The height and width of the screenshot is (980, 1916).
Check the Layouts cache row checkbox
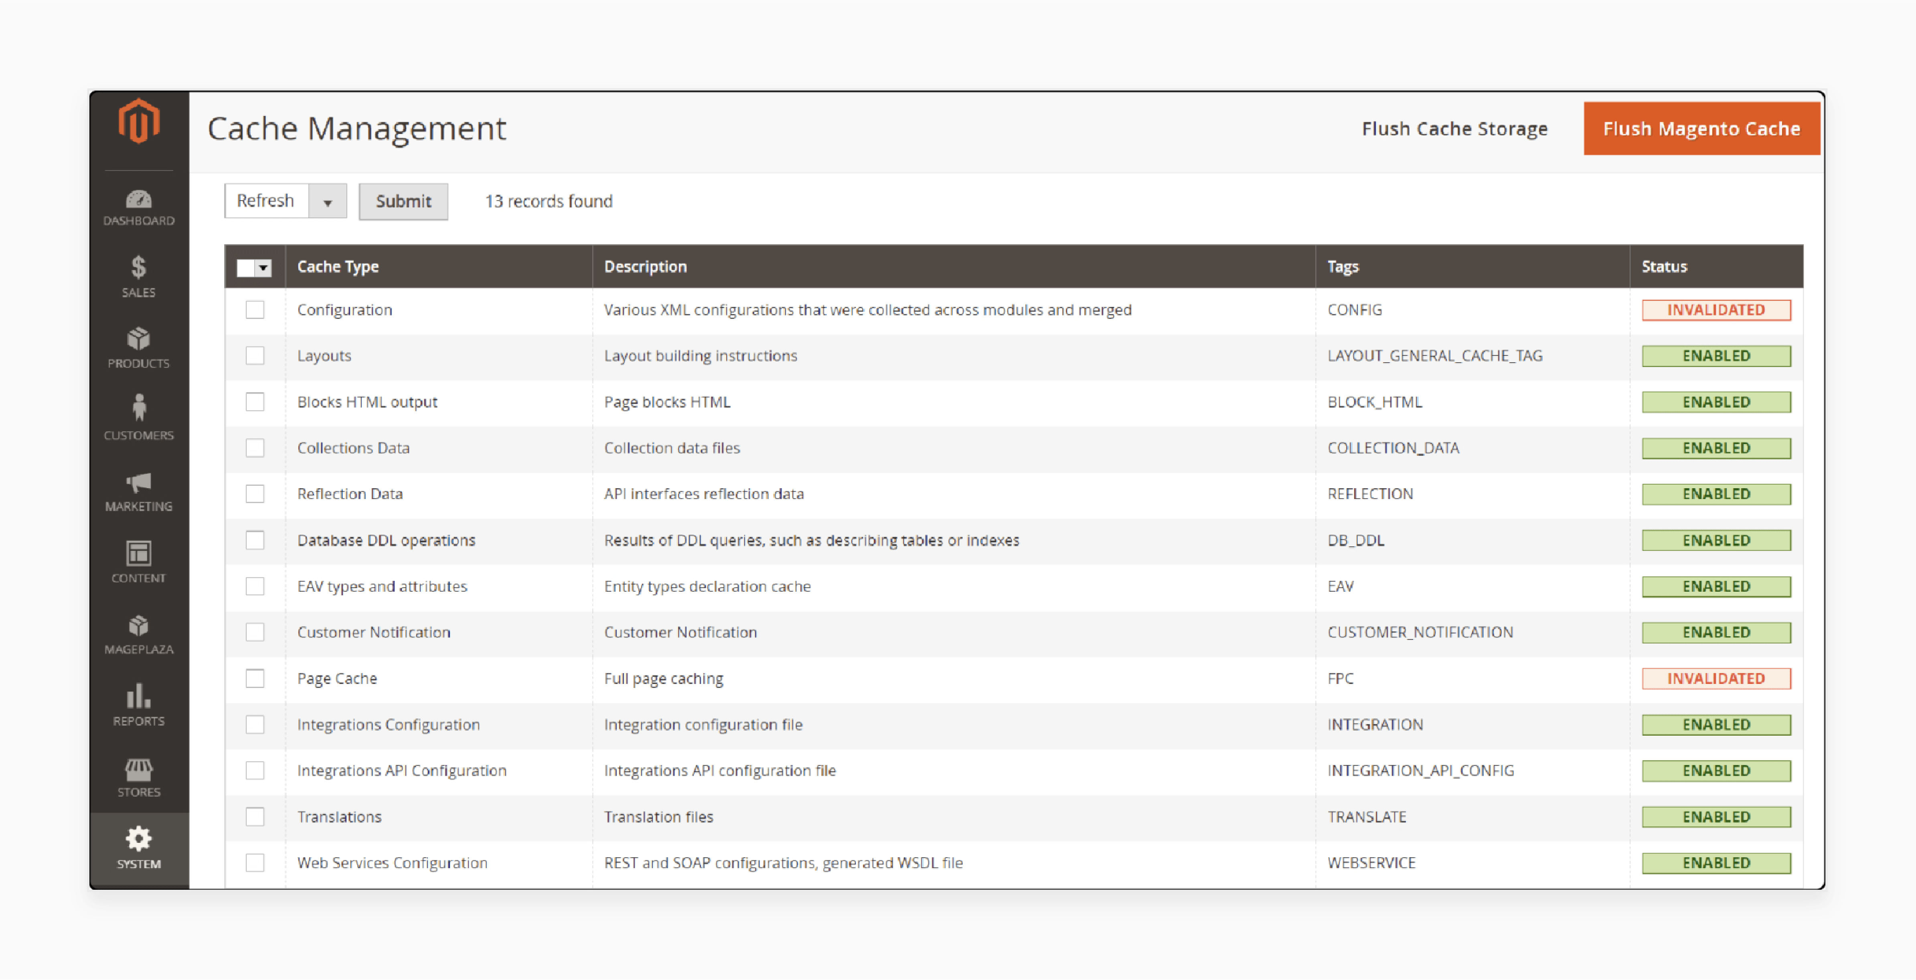255,356
